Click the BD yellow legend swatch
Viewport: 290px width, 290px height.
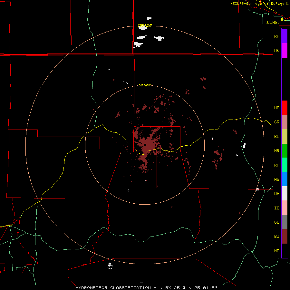coord(285,137)
